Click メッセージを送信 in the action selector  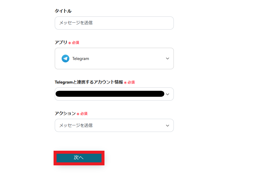(x=76, y=125)
